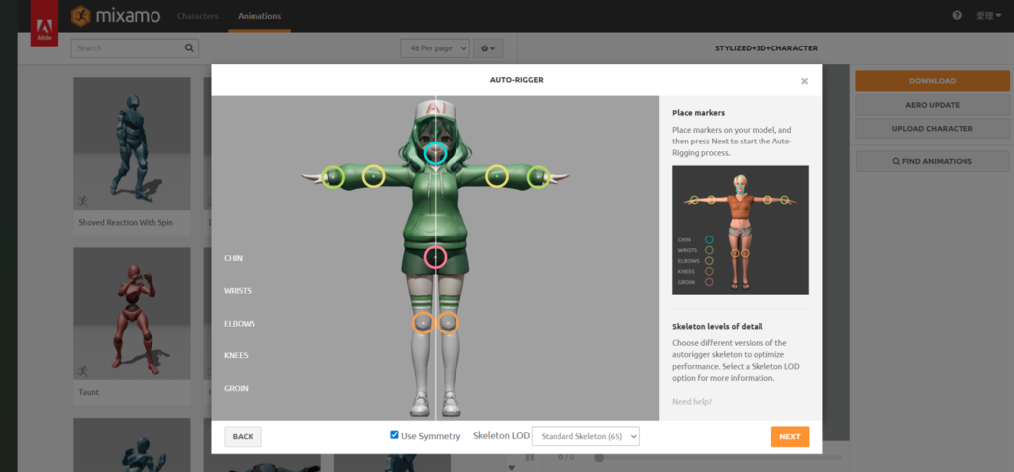Open the help question mark icon
The image size is (1014, 472).
click(957, 16)
